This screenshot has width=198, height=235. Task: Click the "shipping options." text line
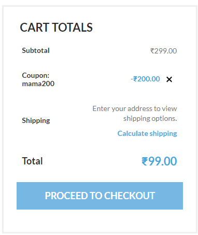point(150,119)
